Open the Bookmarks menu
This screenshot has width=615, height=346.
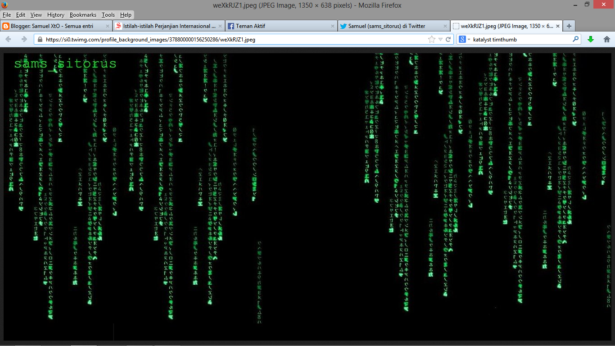pyautogui.click(x=83, y=15)
